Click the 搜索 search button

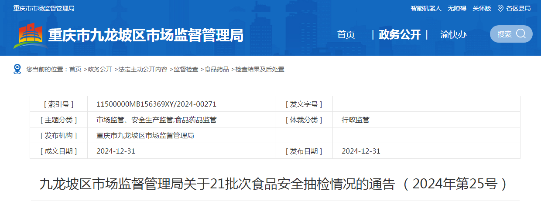click(x=511, y=34)
